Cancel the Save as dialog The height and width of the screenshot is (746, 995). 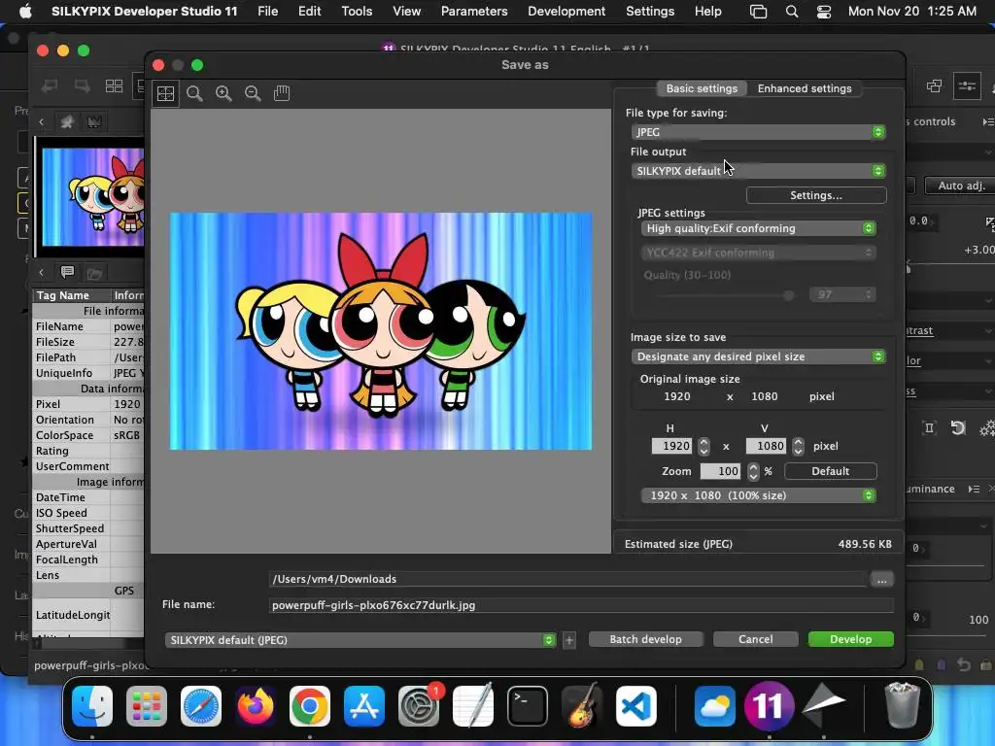pos(755,639)
